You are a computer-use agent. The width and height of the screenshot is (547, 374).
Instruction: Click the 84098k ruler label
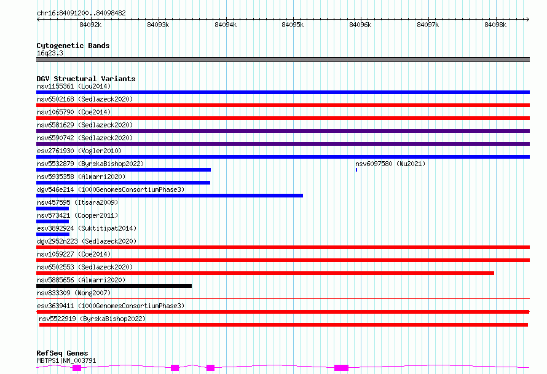pos(496,25)
